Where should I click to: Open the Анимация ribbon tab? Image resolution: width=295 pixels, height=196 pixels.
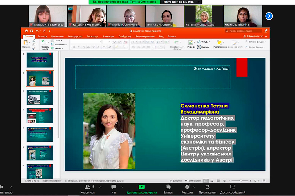pyautogui.click(x=108, y=36)
